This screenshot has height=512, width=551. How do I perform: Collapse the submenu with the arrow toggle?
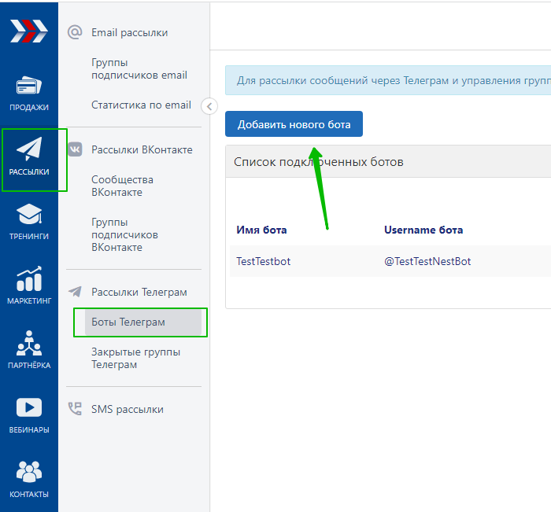[209, 106]
